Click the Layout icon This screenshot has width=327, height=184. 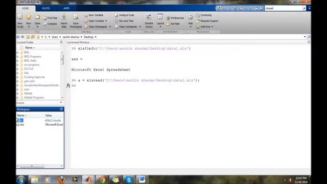point(160,17)
